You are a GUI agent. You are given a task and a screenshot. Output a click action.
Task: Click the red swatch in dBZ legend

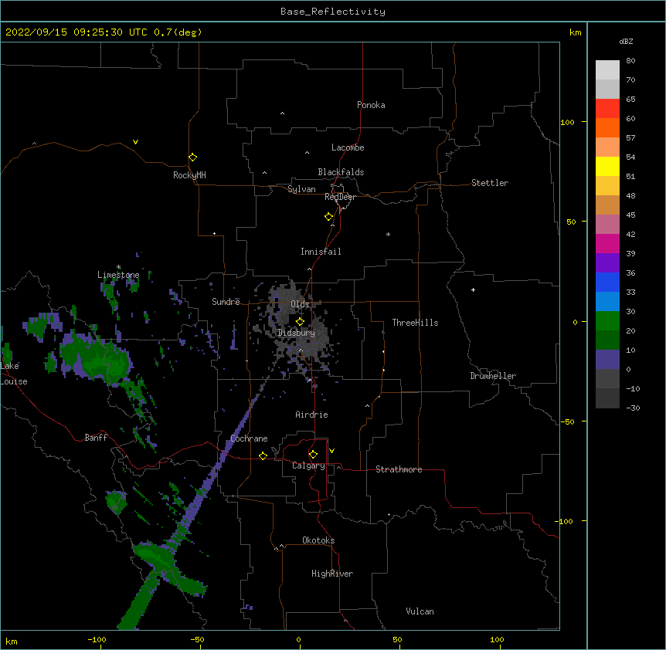point(607,109)
